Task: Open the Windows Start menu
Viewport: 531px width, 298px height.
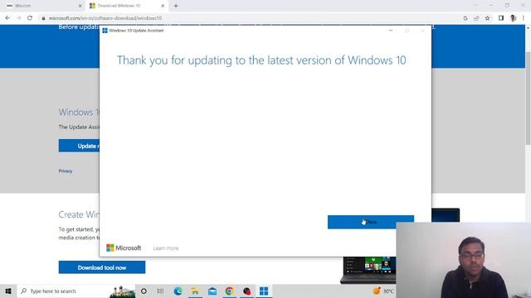Action: pos(8,291)
